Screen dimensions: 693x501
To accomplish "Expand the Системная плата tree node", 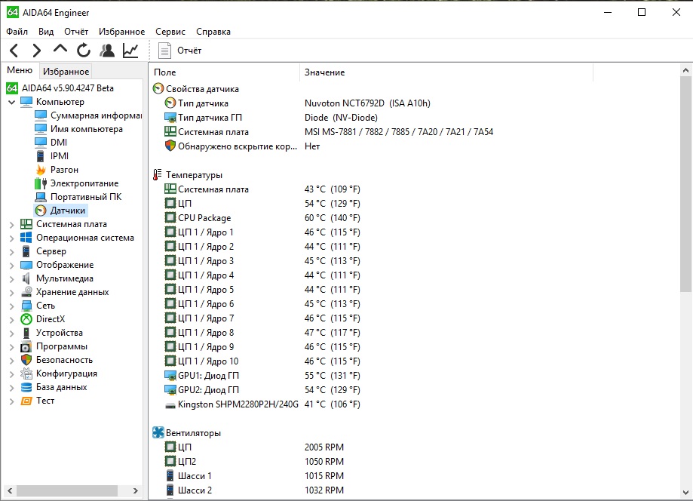I will [11, 225].
